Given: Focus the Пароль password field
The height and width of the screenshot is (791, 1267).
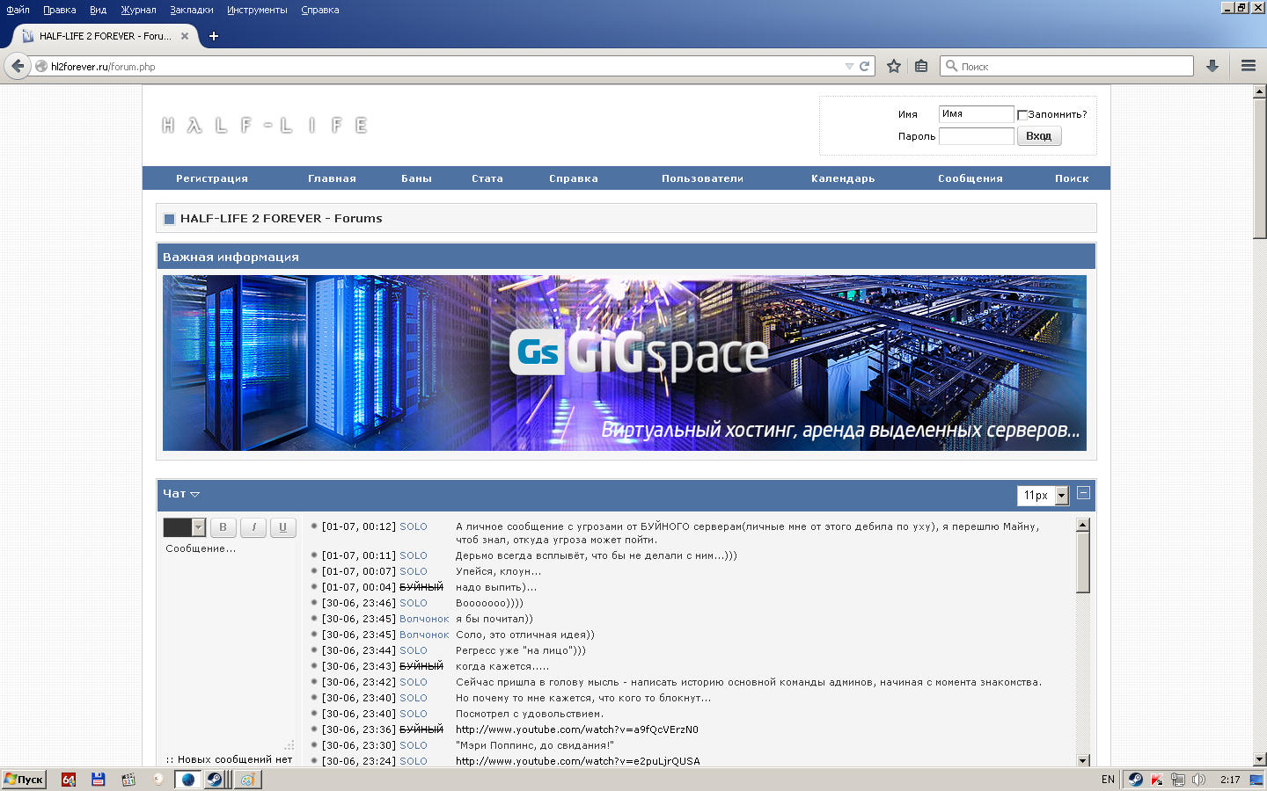Looking at the screenshot, I should (x=977, y=136).
